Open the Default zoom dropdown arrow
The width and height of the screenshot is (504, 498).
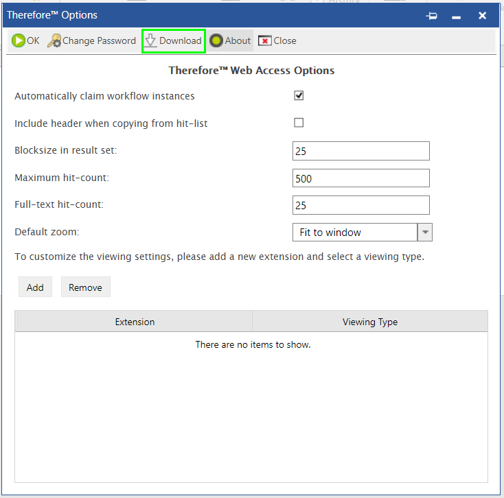(425, 232)
